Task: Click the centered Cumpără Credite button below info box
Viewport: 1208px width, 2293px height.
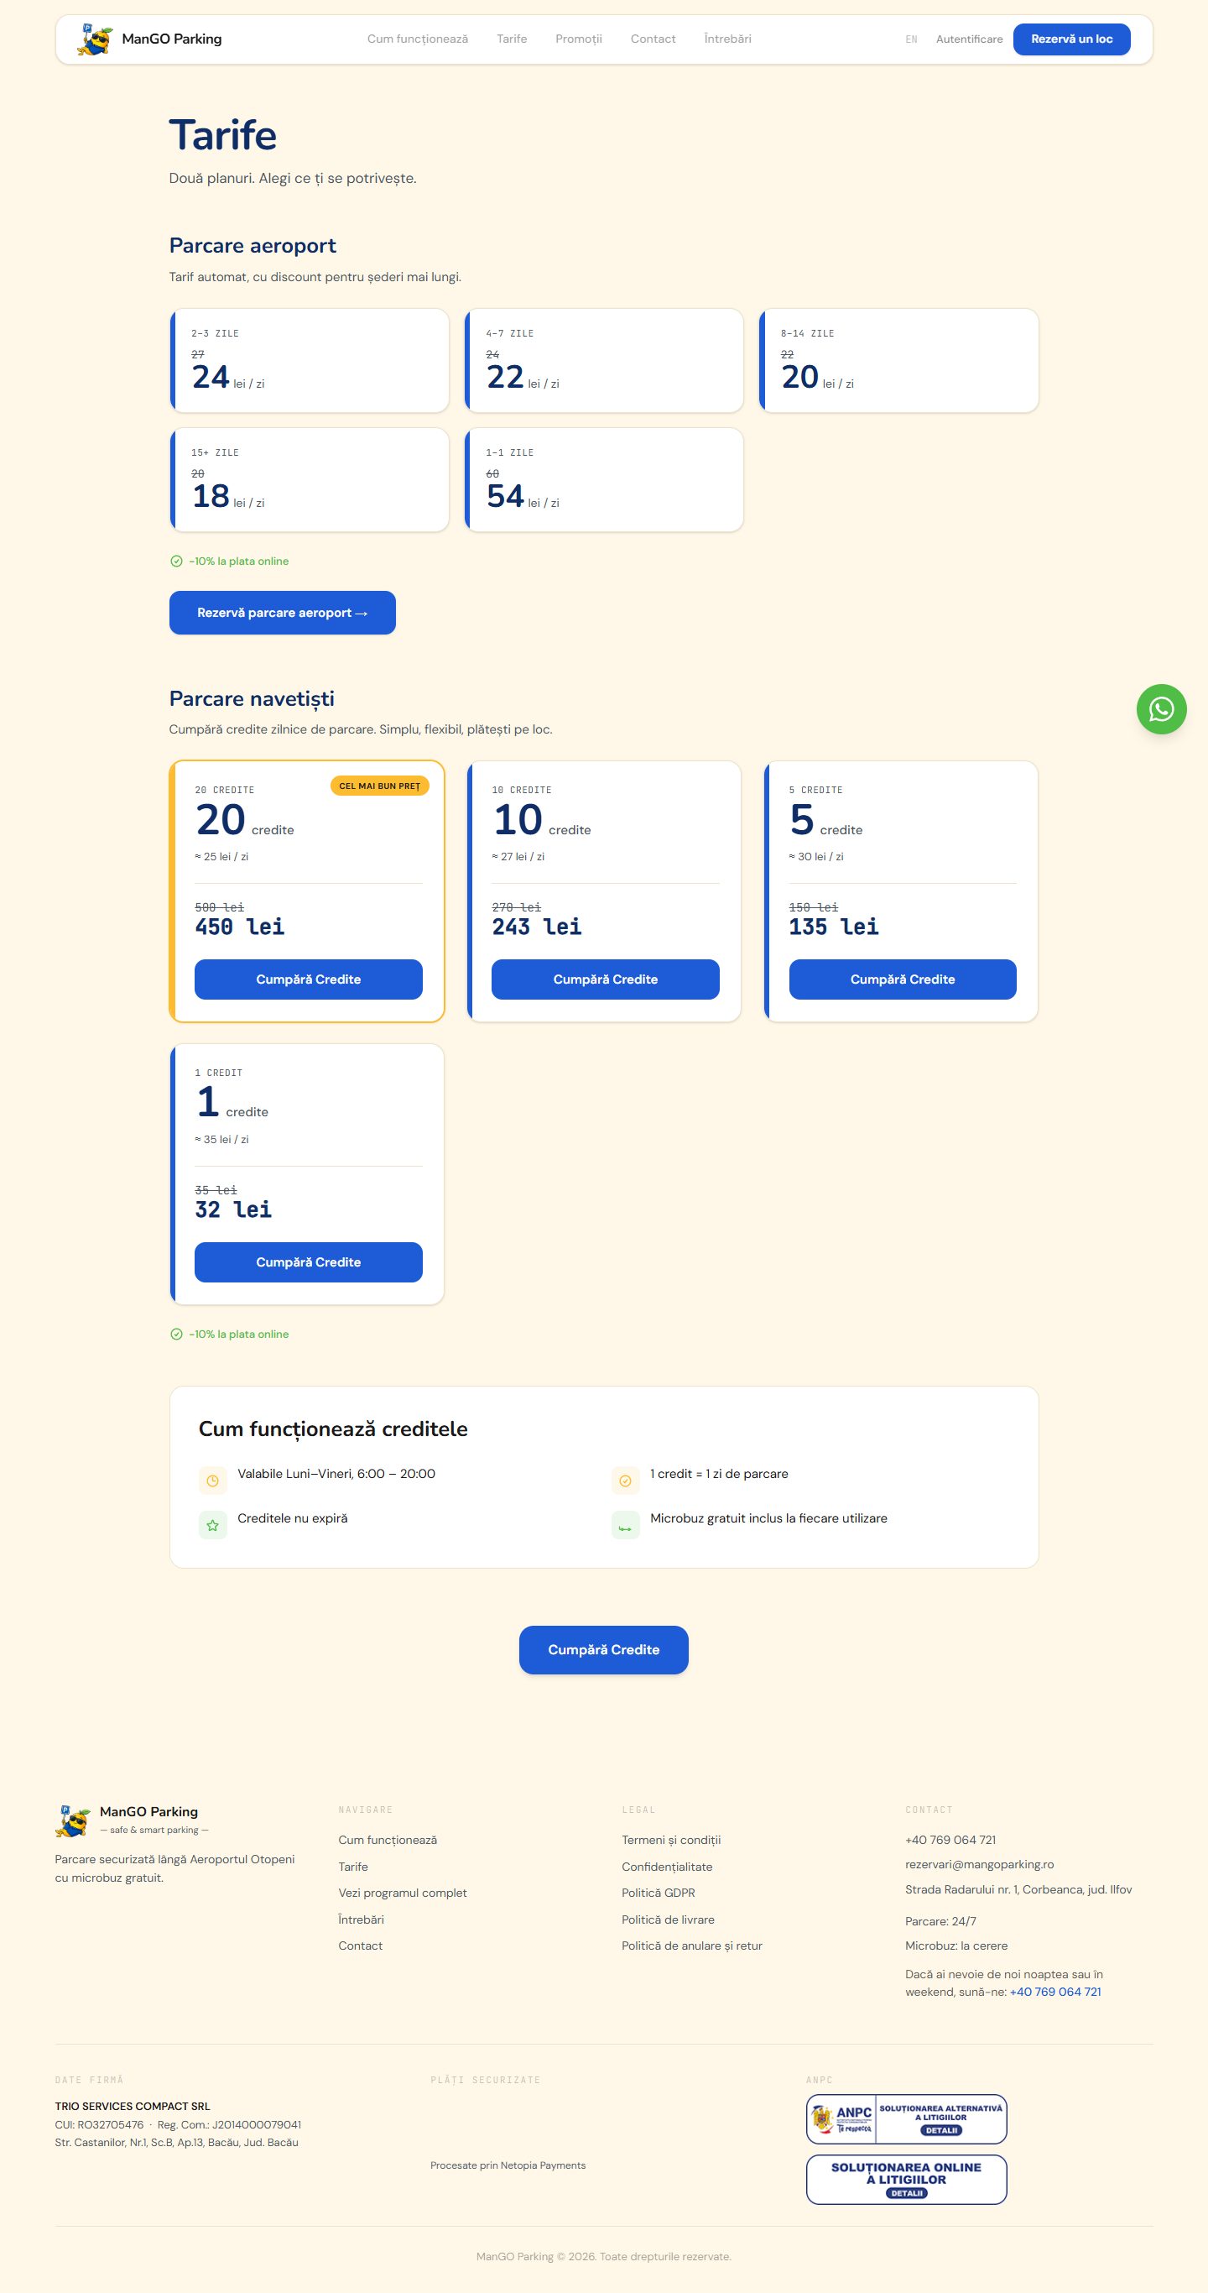Action: coord(604,1649)
